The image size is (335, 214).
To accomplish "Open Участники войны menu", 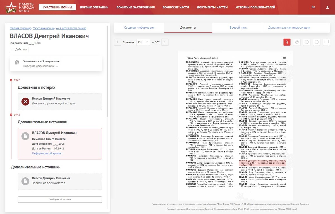I will coord(57,7).
